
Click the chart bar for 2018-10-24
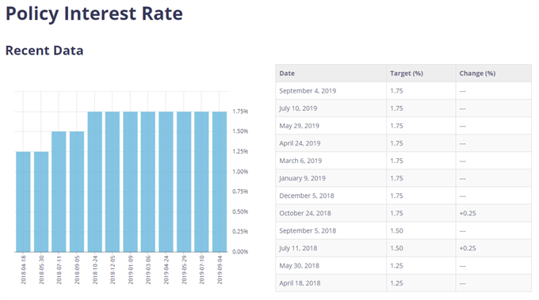95,182
